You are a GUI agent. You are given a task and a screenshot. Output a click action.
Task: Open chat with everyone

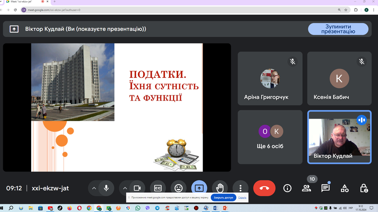[x=326, y=188]
